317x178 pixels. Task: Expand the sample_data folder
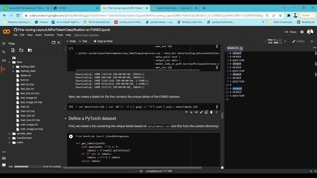[x=9, y=133]
